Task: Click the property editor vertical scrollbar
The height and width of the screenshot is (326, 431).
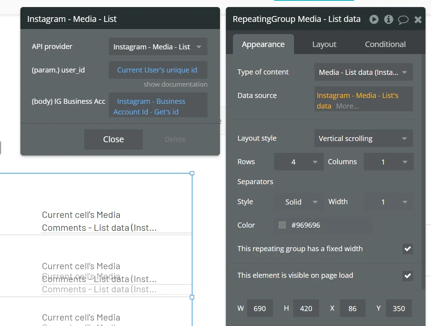Action: point(423,172)
